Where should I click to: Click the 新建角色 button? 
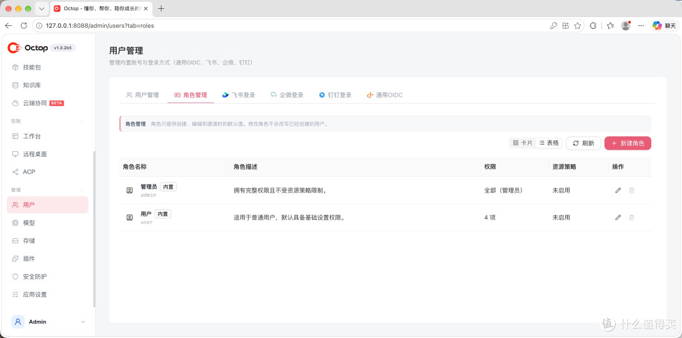tap(628, 143)
